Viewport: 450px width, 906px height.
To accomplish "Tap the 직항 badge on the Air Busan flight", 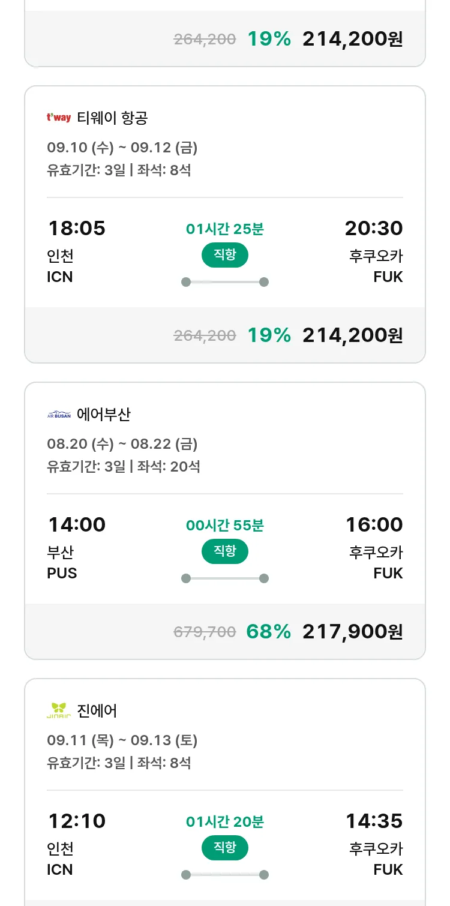I will coord(225,551).
